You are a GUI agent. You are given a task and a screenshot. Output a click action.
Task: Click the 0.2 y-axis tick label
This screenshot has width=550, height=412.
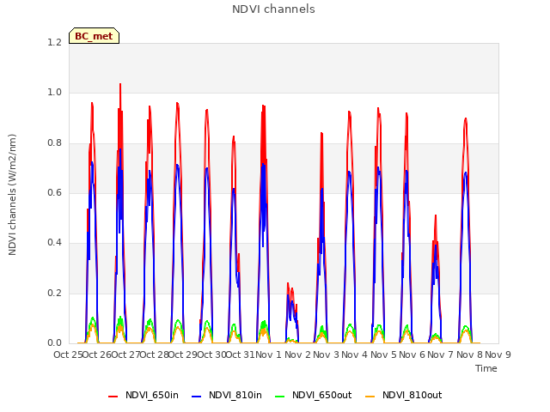(55, 294)
